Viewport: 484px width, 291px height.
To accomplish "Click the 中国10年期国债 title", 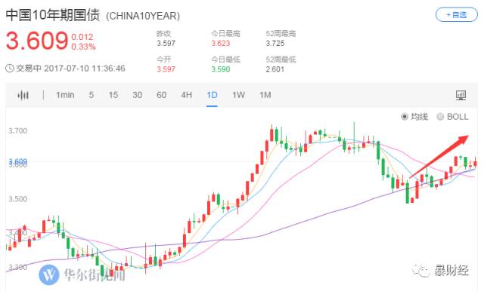I will (x=53, y=15).
